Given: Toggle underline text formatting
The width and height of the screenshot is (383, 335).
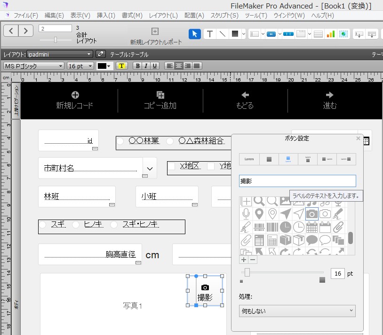Looking at the screenshot, I should 155,66.
